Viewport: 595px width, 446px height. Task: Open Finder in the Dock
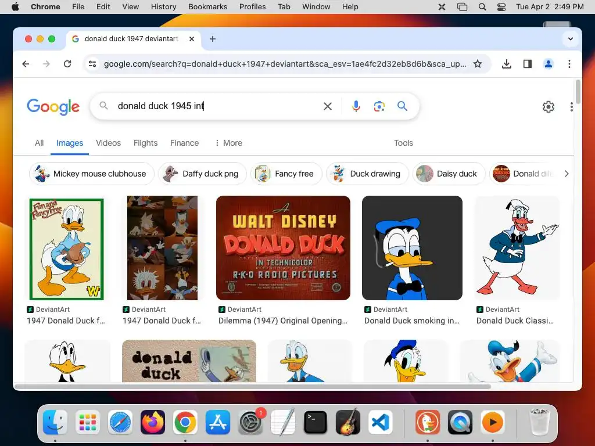[55, 422]
